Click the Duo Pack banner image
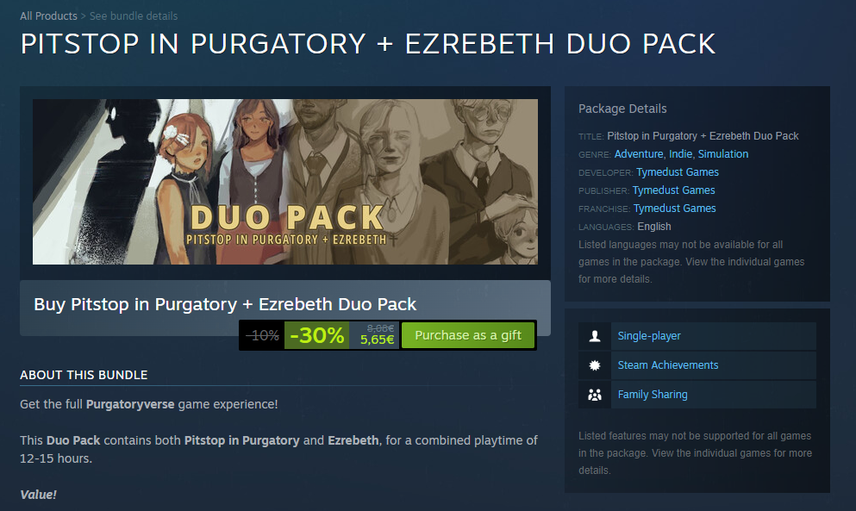Image resolution: width=856 pixels, height=511 pixels. (x=285, y=181)
